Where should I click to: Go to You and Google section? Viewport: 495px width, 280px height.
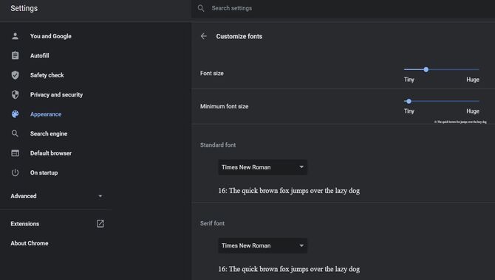[x=51, y=36]
